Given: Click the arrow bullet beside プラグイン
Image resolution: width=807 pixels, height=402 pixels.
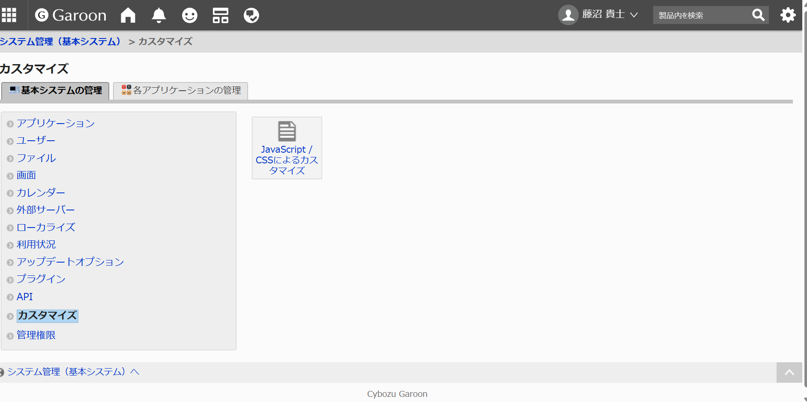Looking at the screenshot, I should click(x=10, y=280).
